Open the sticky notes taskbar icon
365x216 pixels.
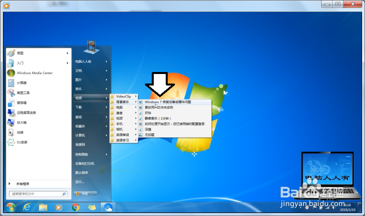click(92, 207)
